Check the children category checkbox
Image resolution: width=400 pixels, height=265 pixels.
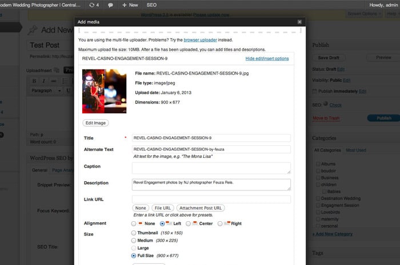pyautogui.click(x=318, y=185)
